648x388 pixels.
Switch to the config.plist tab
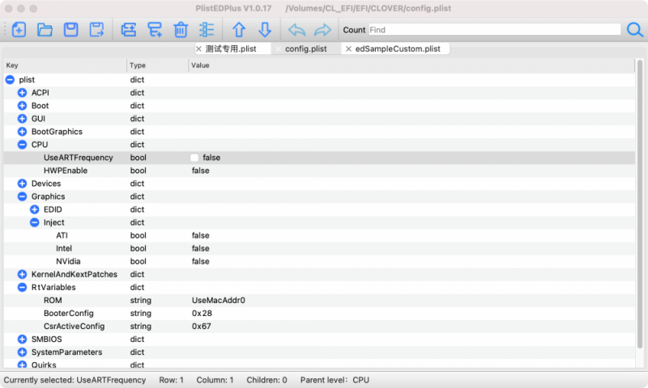click(305, 49)
